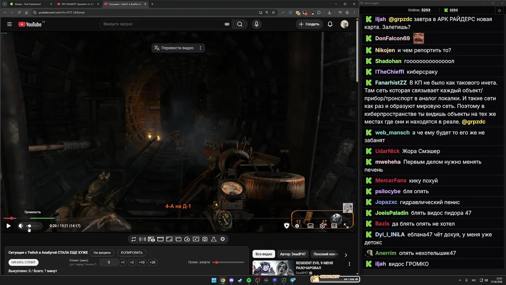The image size is (506, 285).
Task: Open chat window settings icon
Action: point(500,10)
